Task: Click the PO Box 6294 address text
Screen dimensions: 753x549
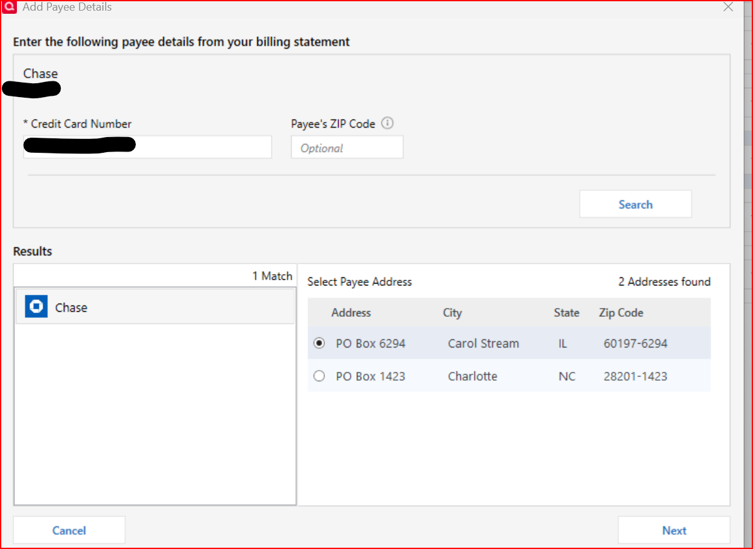Action: click(x=371, y=344)
